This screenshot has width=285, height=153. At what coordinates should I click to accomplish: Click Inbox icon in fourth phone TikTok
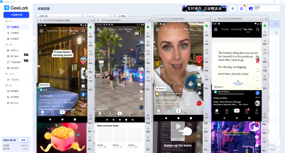(x=247, y=111)
